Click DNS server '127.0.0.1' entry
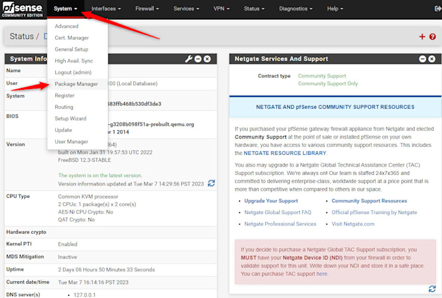Image resolution: width=442 pixels, height=298 pixels. pyautogui.click(x=84, y=295)
